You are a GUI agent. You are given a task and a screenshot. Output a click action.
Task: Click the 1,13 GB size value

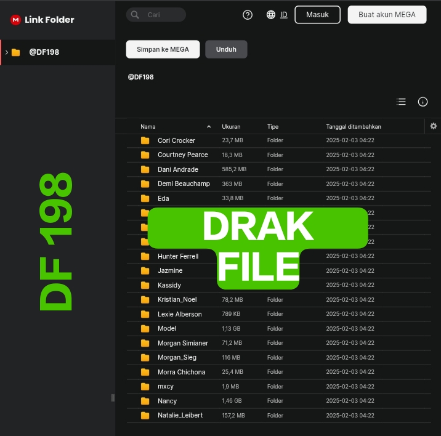[231, 329]
